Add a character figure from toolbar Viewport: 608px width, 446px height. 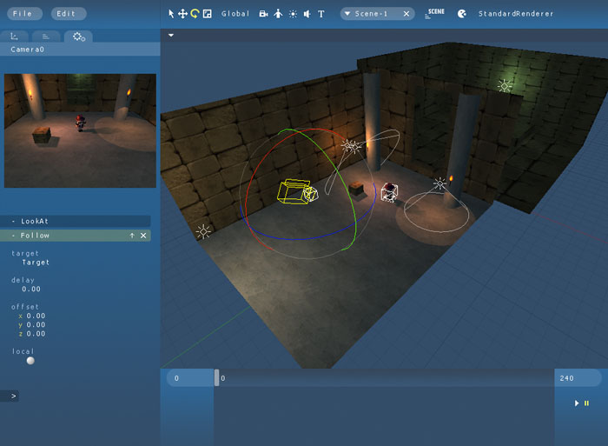pos(278,14)
